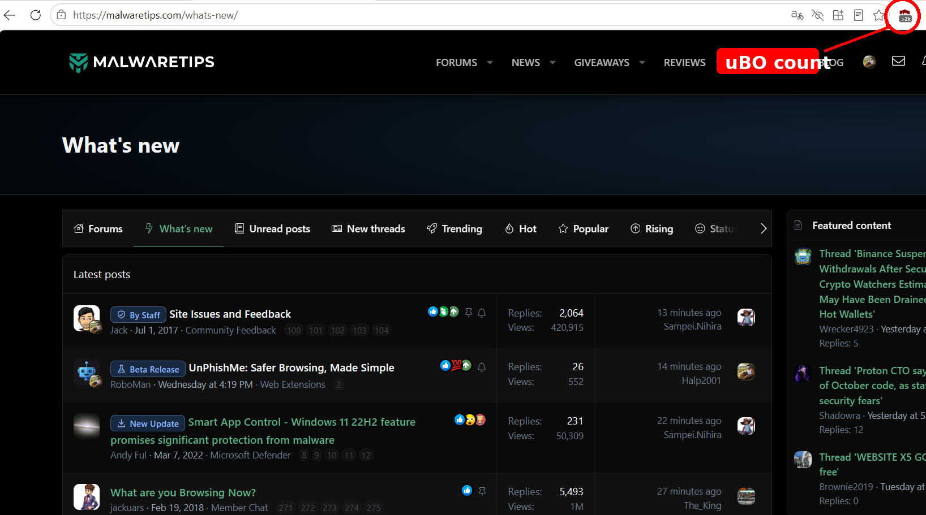
Task: Click the browser back arrow
Action: click(10, 15)
